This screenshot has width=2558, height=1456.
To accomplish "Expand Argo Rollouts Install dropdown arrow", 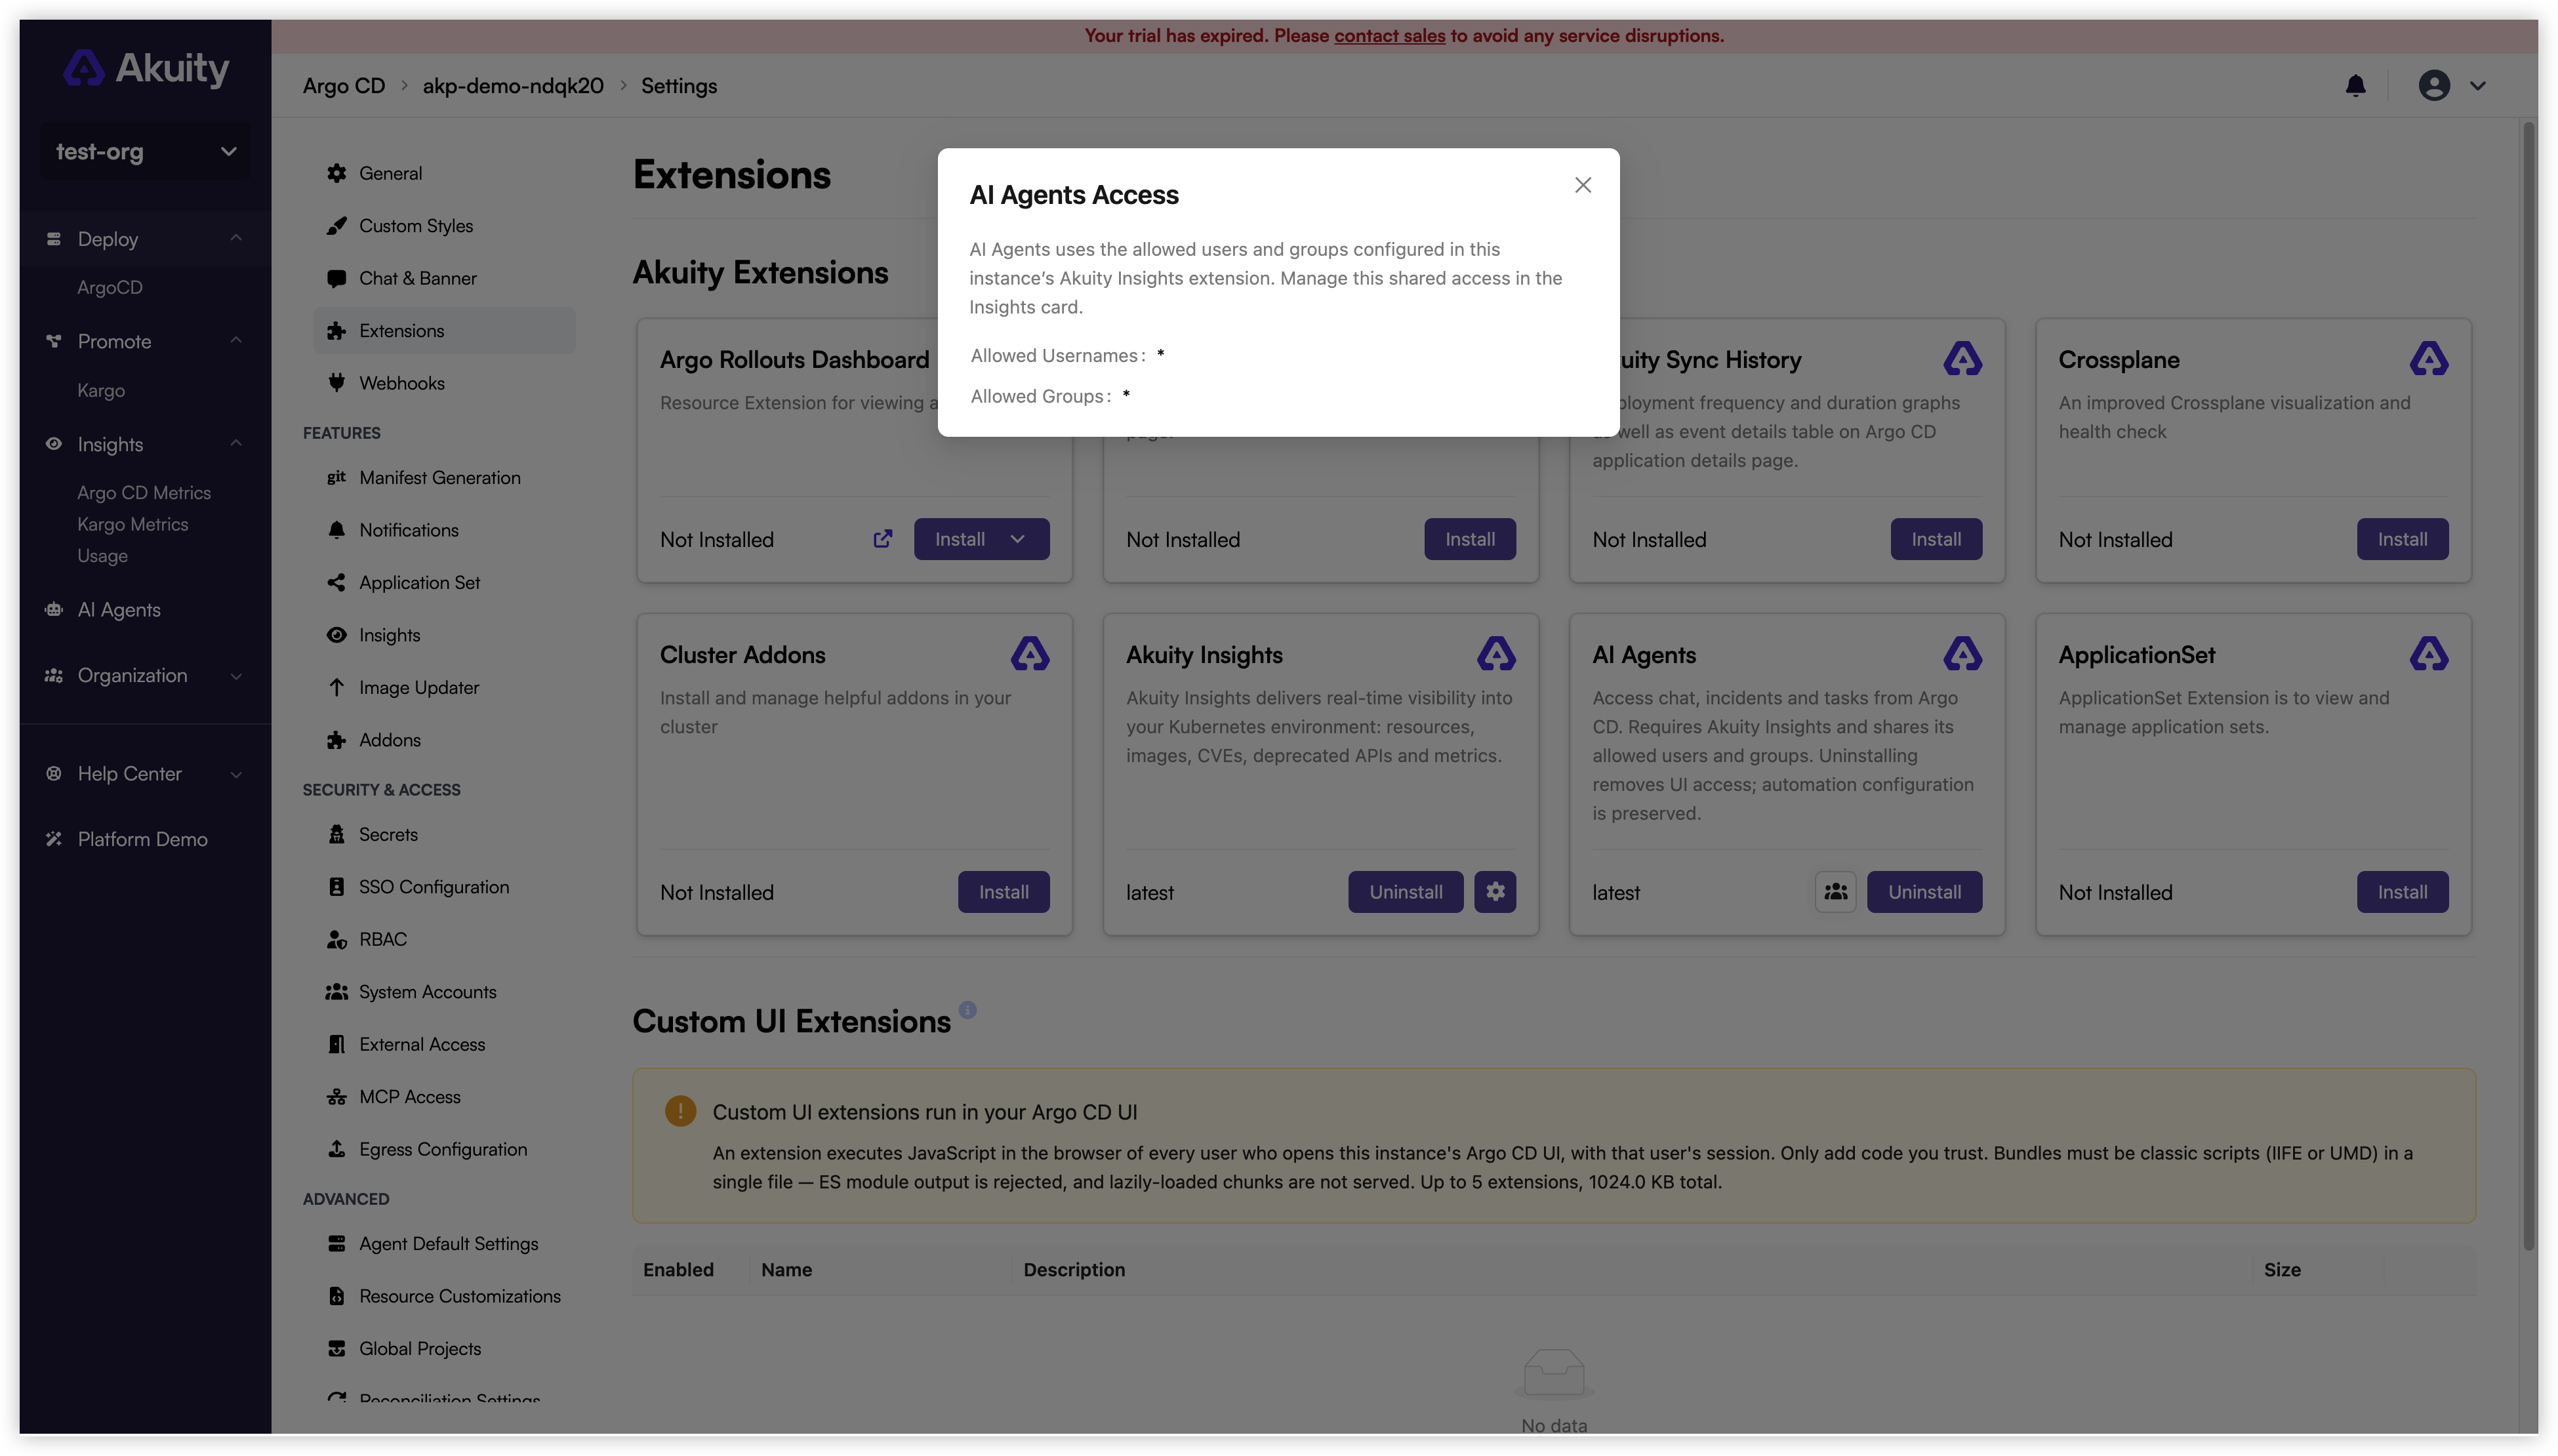I will (1018, 539).
